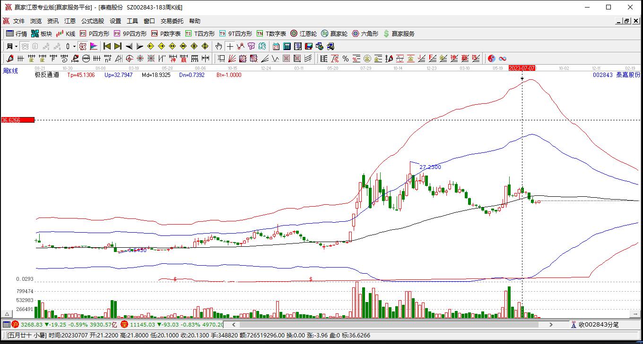Click the 002843 泰嘉股份 stock label
This screenshot has height=344, width=643.
[617, 75]
